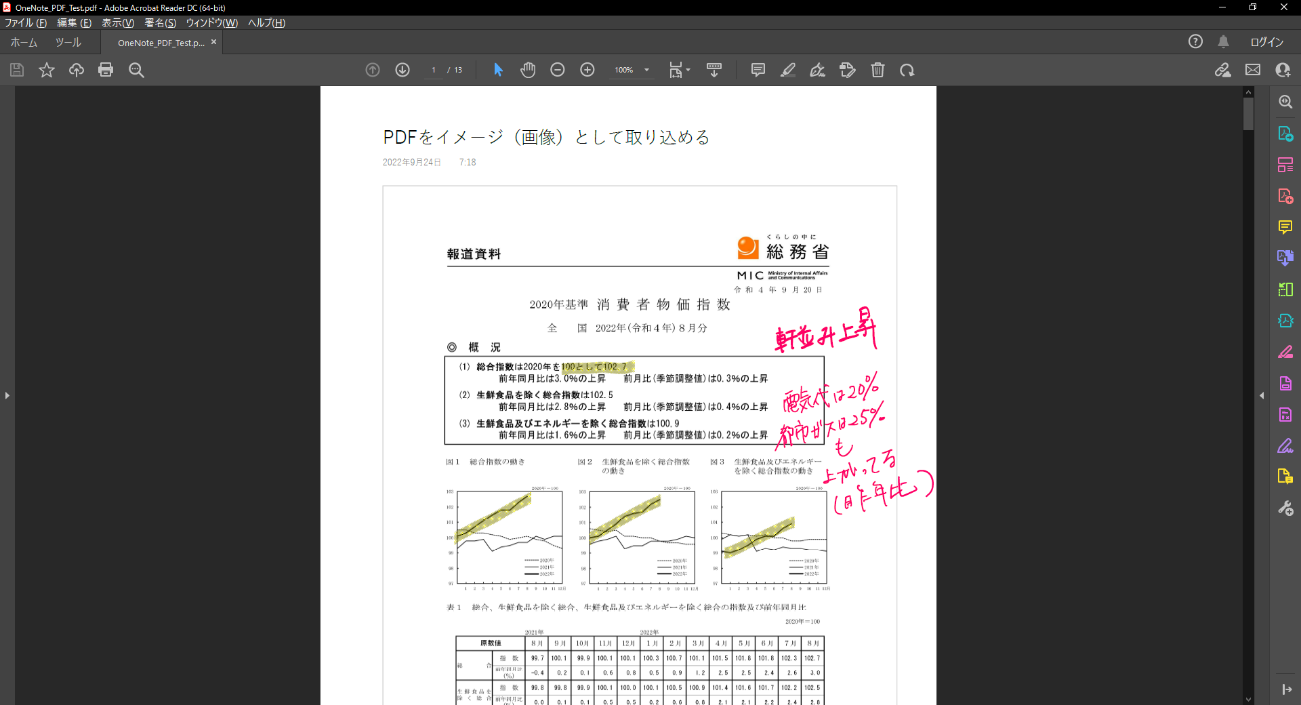Open the Fill & Sign pen tool
This screenshot has width=1301, height=705.
(817, 70)
